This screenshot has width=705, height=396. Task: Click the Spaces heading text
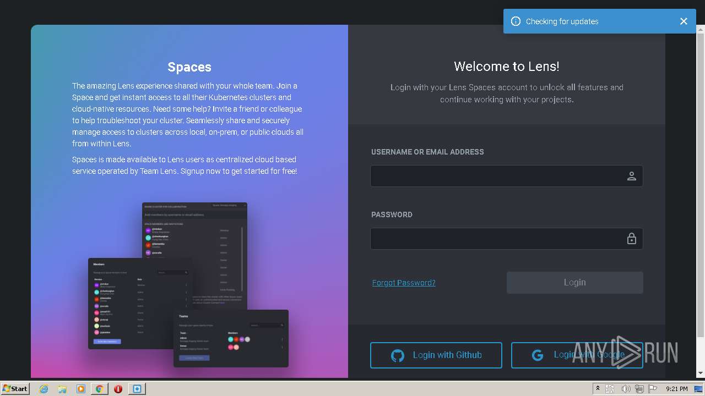pyautogui.click(x=189, y=67)
